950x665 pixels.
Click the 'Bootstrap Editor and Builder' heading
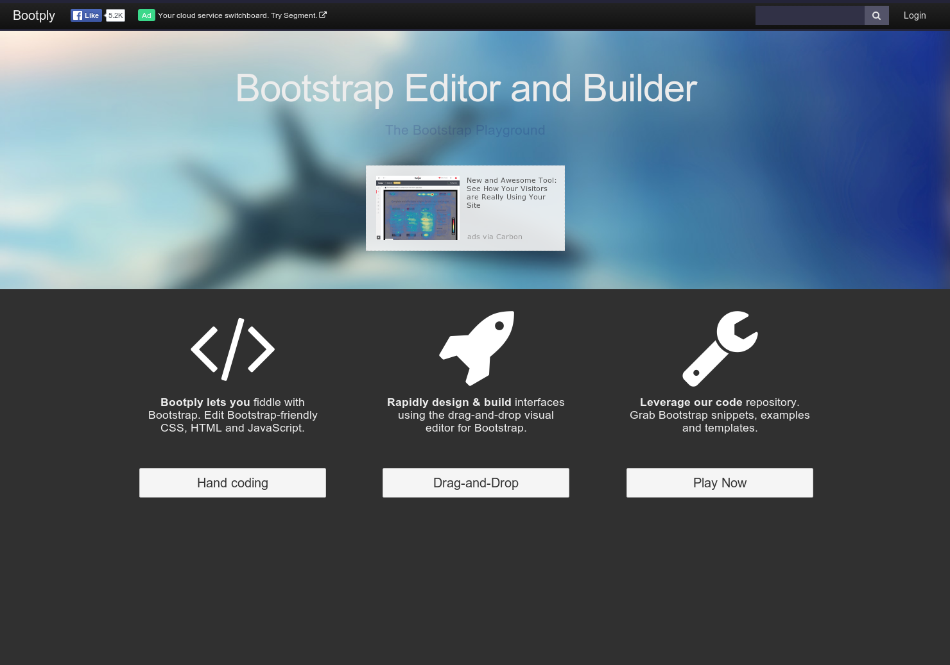click(466, 88)
